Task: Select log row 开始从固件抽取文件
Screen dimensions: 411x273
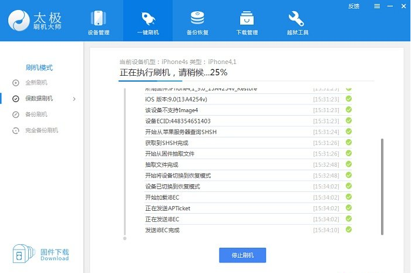Action: point(248,154)
